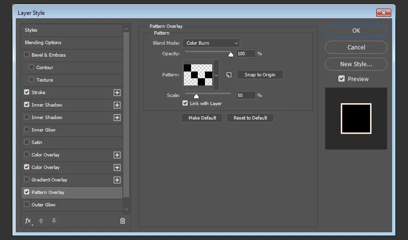This screenshot has height=240, width=408.
Task: Expand the pattern picker arrow
Action: tap(216, 75)
